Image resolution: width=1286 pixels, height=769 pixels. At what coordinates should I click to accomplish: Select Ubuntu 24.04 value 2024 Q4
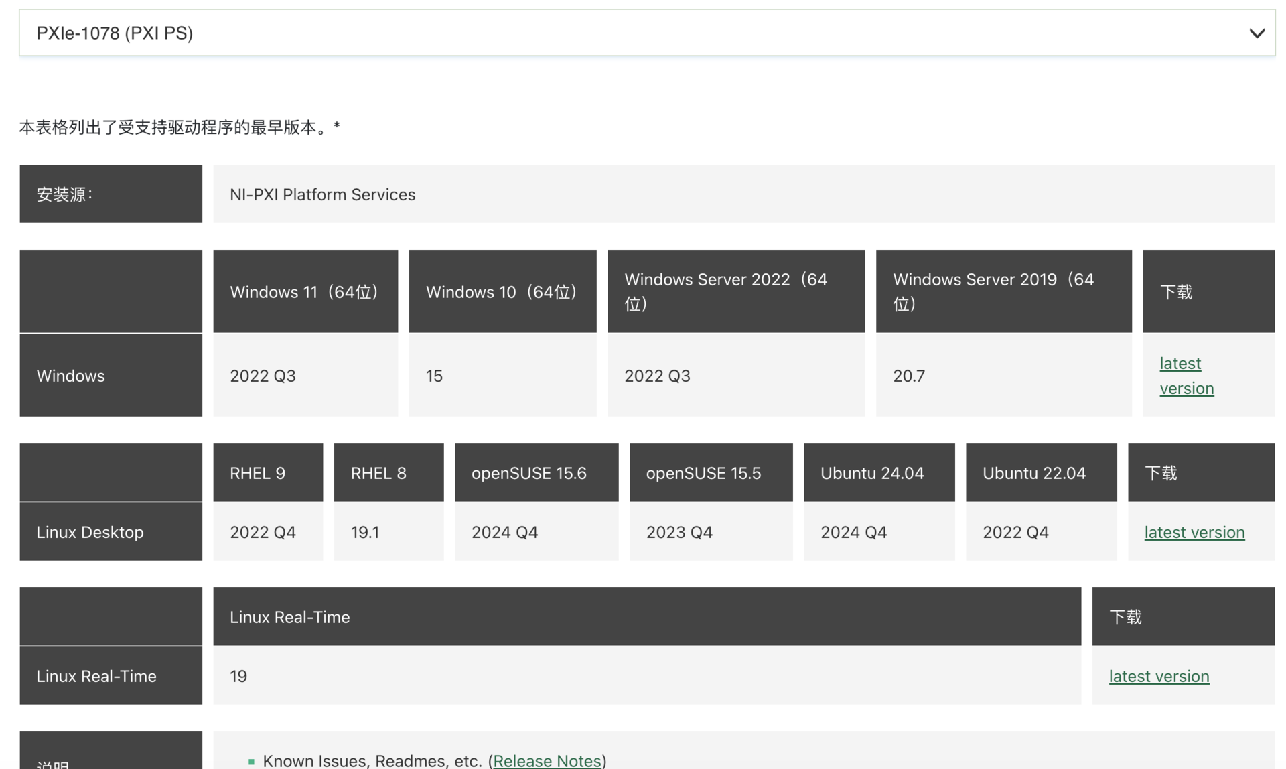[x=853, y=532]
